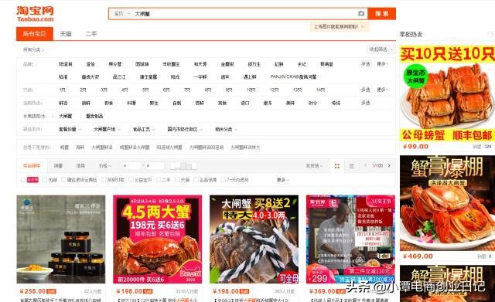Viewport: 495px width, 302px height.
Task: Open the ¥369 chef product image
Action: coord(350,239)
